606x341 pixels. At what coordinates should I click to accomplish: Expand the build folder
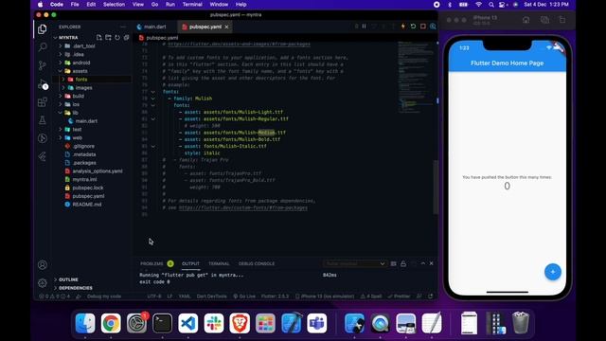tap(61, 96)
